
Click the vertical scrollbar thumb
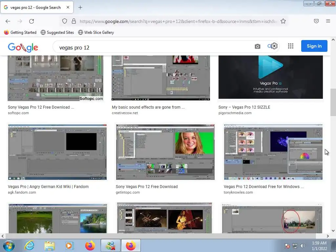point(333,102)
